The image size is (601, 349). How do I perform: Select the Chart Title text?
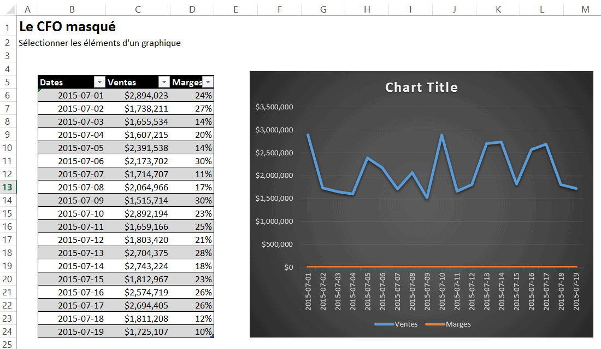pyautogui.click(x=421, y=88)
